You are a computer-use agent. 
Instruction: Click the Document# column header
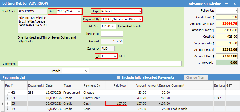pyautogui.click(x=36, y=85)
